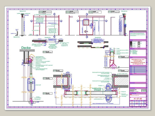Click the "Schnitt C-C" label

tap(16, 37)
